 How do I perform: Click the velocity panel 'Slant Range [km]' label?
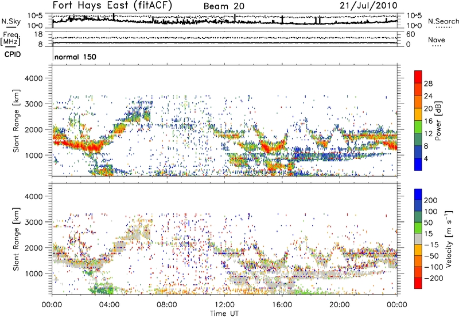click(x=16, y=239)
